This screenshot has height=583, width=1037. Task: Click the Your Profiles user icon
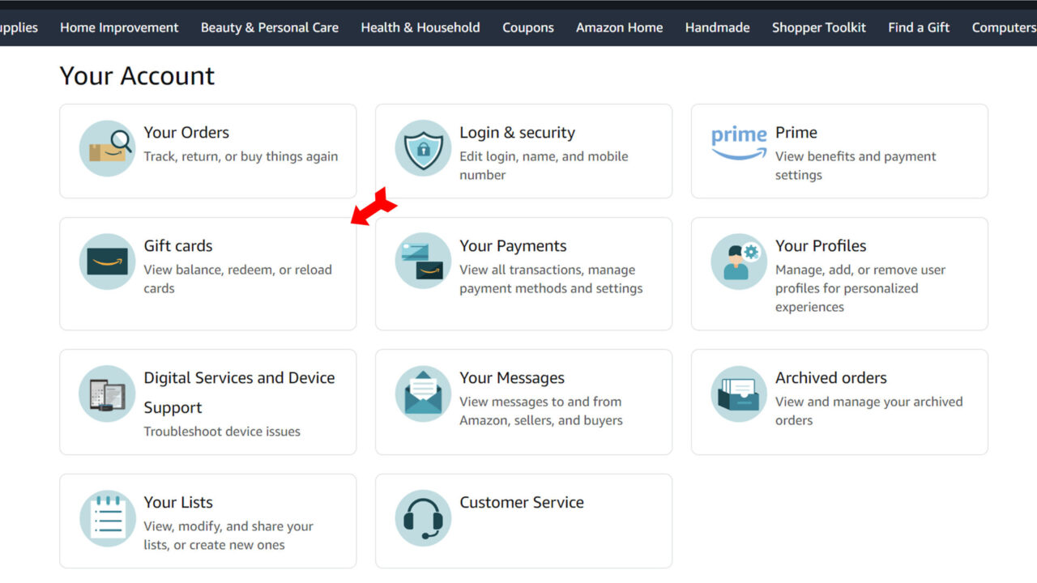738,261
